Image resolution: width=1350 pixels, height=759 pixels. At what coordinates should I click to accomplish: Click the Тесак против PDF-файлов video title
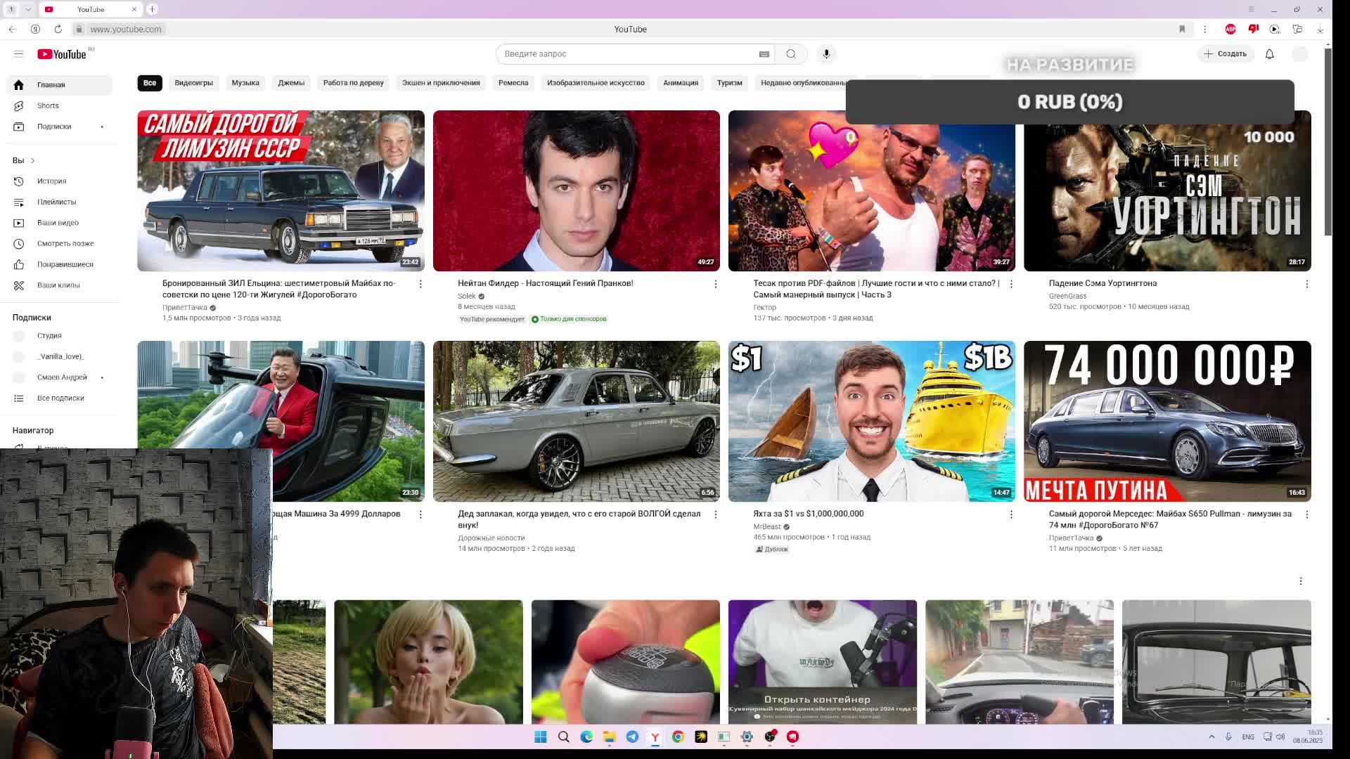tap(876, 289)
